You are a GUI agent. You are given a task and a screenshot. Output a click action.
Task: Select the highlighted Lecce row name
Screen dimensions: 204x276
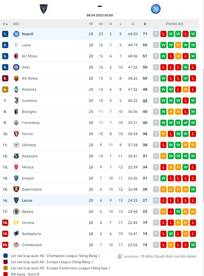click(x=27, y=200)
